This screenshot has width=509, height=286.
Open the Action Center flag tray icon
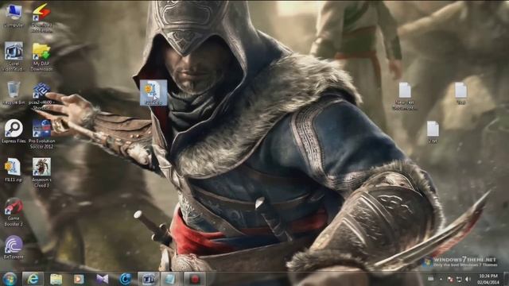pyautogui.click(x=450, y=279)
